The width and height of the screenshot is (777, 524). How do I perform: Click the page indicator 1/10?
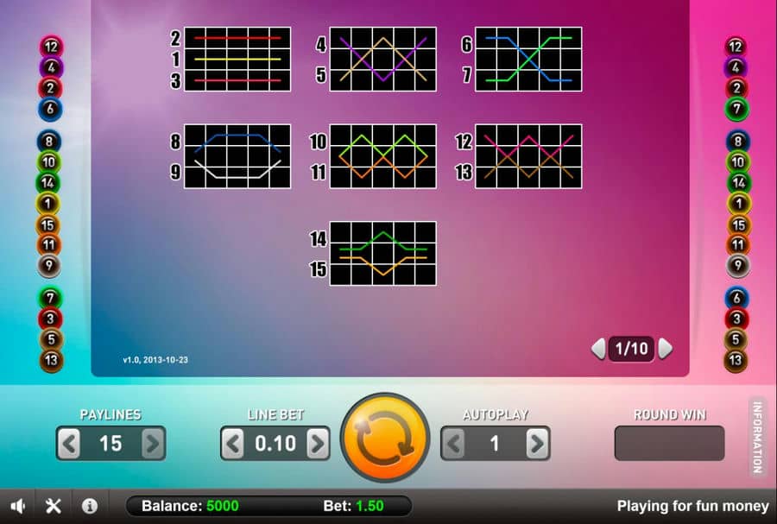[631, 349]
